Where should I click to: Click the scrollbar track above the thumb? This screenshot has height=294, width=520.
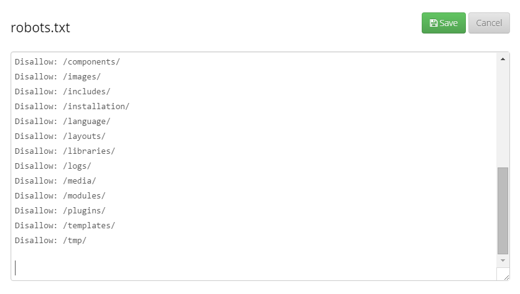(503, 115)
